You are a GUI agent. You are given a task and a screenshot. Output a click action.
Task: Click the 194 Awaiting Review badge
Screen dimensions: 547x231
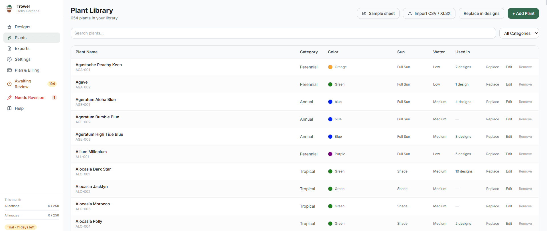[x=52, y=84]
